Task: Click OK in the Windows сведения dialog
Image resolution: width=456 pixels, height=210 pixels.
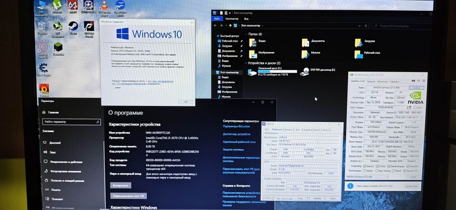Action: click(186, 102)
